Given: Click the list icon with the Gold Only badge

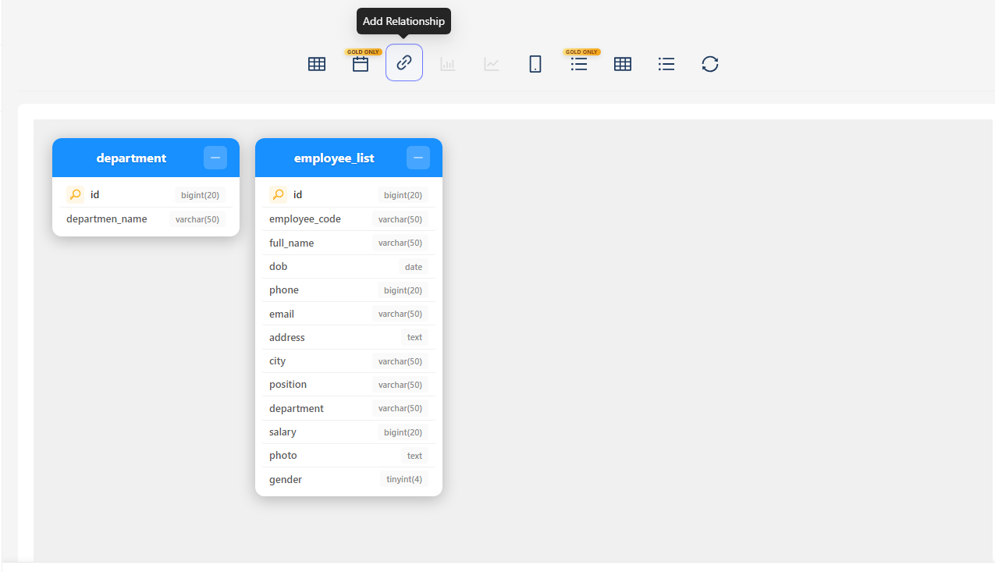Looking at the screenshot, I should 579,64.
